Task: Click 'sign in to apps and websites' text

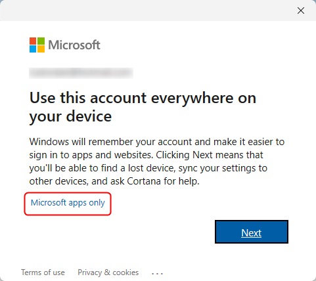Action: point(91,155)
